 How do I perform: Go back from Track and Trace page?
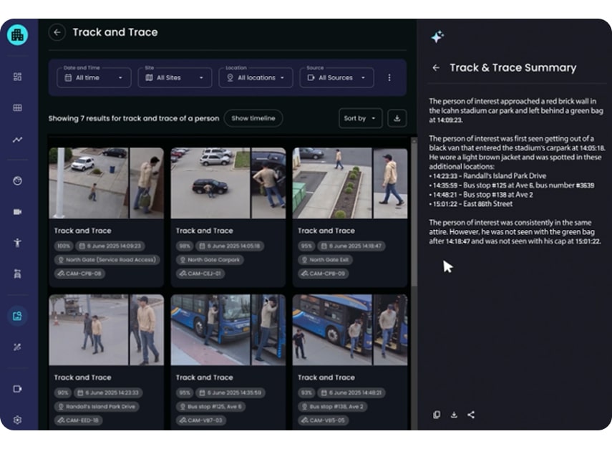57,32
